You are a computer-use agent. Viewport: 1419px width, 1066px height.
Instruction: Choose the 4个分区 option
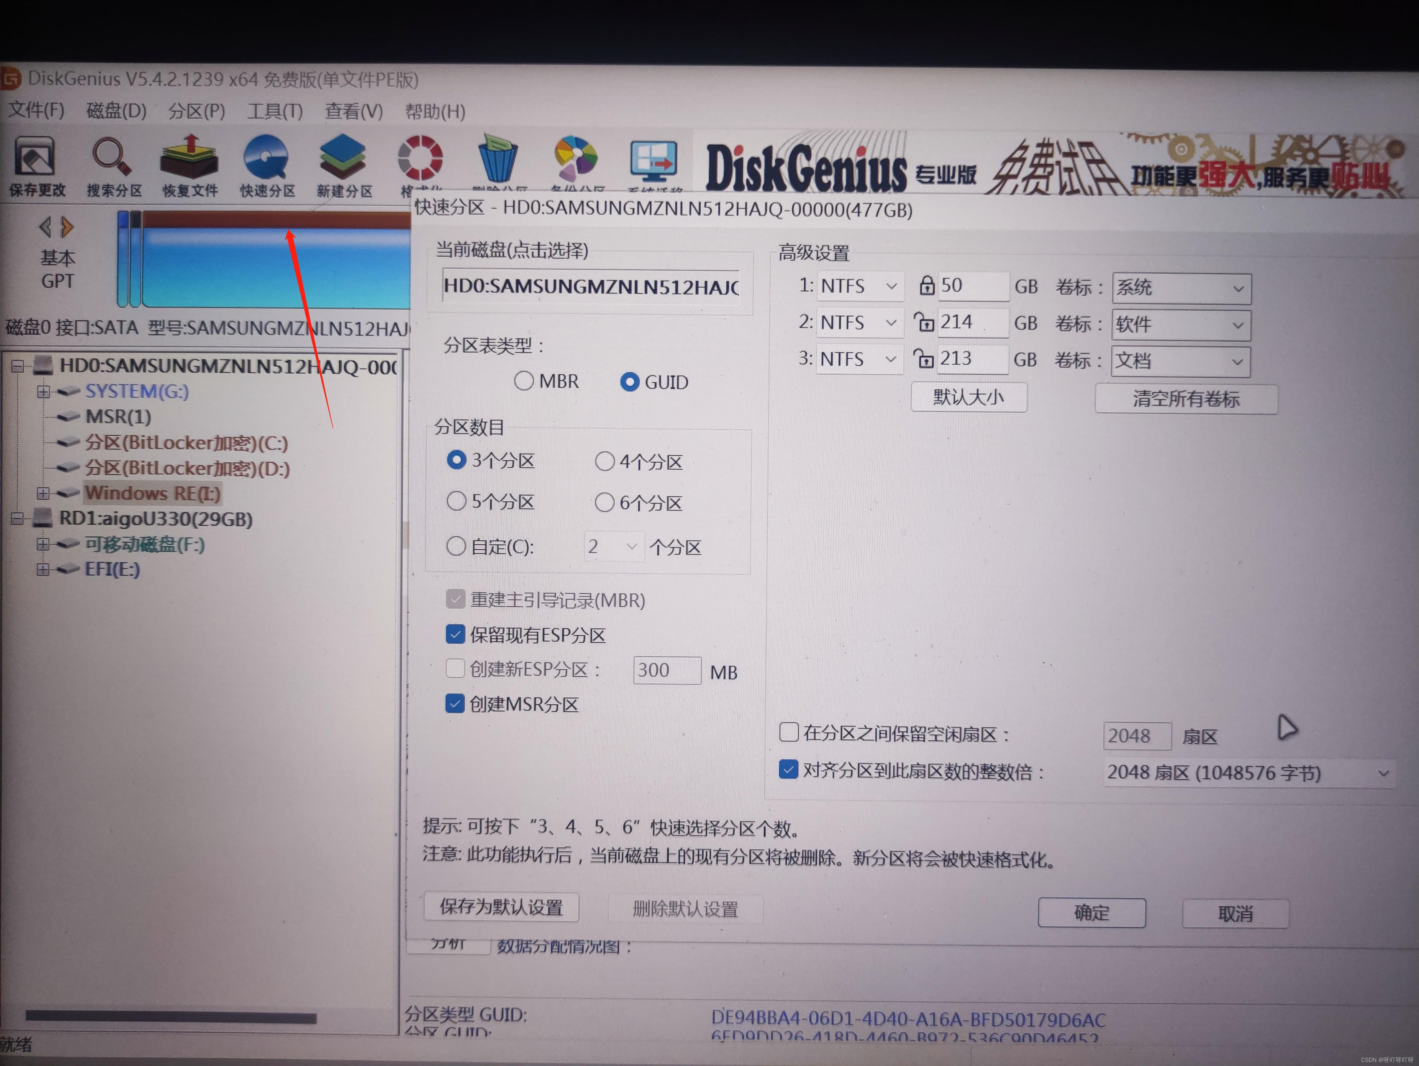coord(604,461)
